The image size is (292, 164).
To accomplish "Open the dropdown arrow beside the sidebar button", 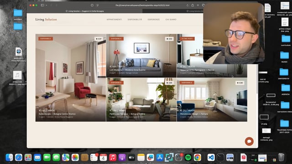I will pyautogui.click(x=47, y=5).
